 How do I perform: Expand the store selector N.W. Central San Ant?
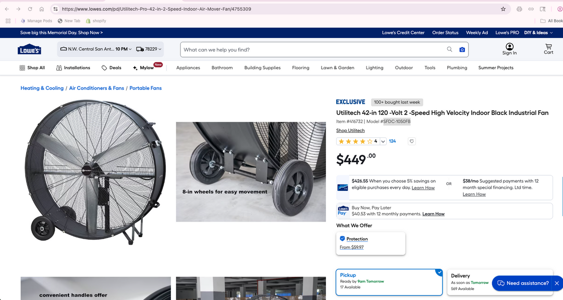pos(96,49)
